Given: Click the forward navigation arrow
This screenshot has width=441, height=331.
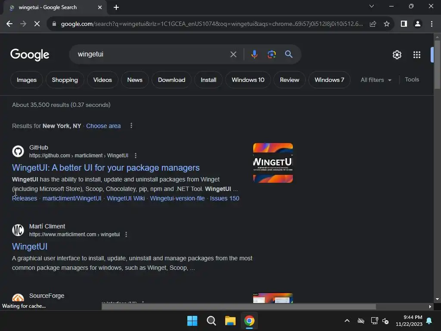Looking at the screenshot, I should 23,24.
